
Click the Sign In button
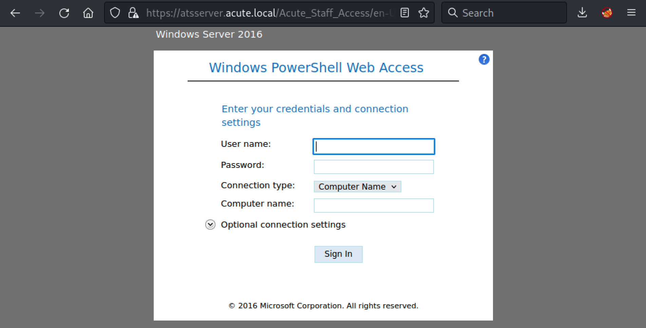[x=338, y=254]
